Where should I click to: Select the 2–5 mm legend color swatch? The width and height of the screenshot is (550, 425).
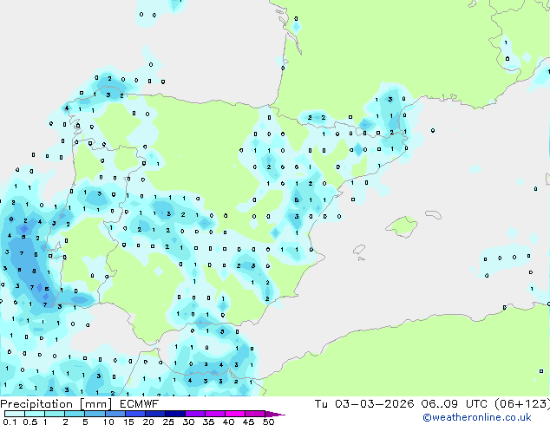[x=75, y=414]
